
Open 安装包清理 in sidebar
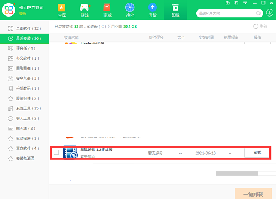click(24, 159)
